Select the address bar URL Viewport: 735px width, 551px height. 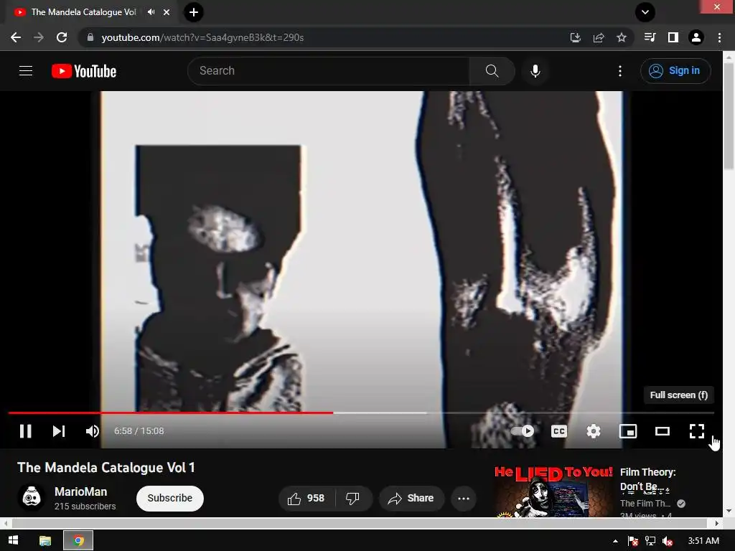(x=202, y=37)
